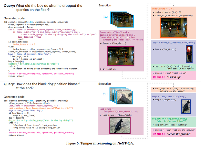This screenshot has height=149, width=205.
Task: Click the 'In:' label beside the sparkles frames
Action: 106,17
